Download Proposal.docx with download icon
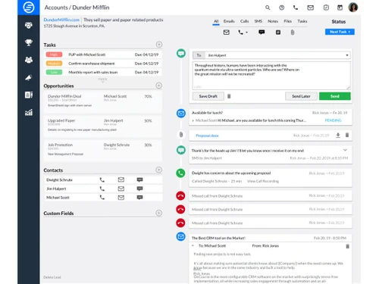Viewport: 379px width, 284px height. (338, 136)
